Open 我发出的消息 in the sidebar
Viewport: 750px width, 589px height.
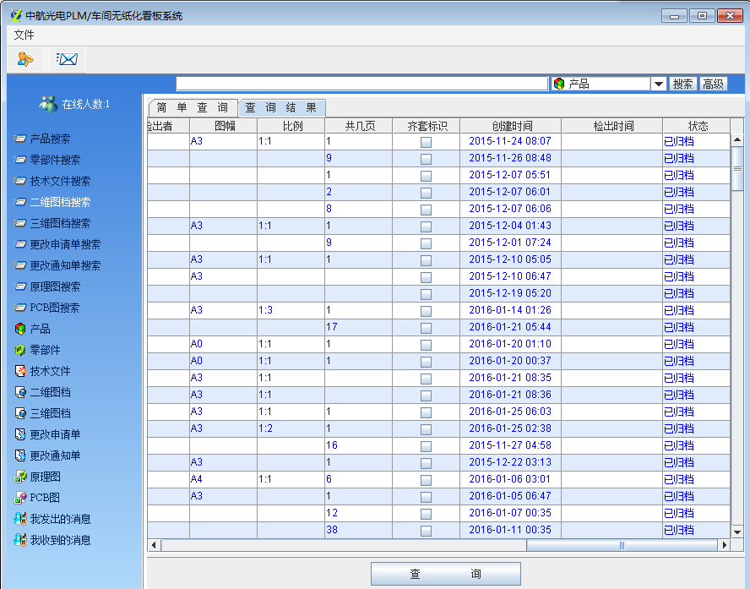pyautogui.click(x=60, y=519)
